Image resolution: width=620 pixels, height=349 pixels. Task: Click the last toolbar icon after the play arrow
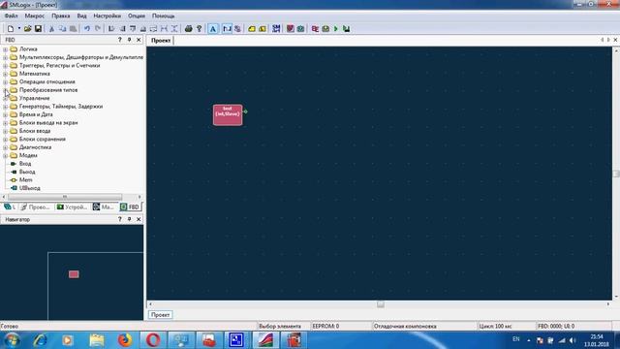[347, 28]
